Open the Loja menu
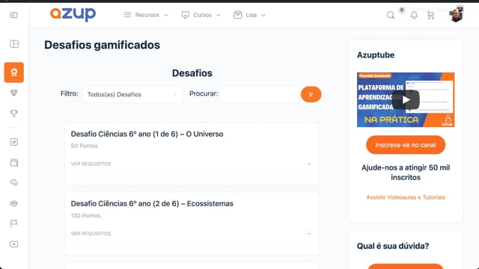Screen dimensions: 479x269 tap(249, 15)
